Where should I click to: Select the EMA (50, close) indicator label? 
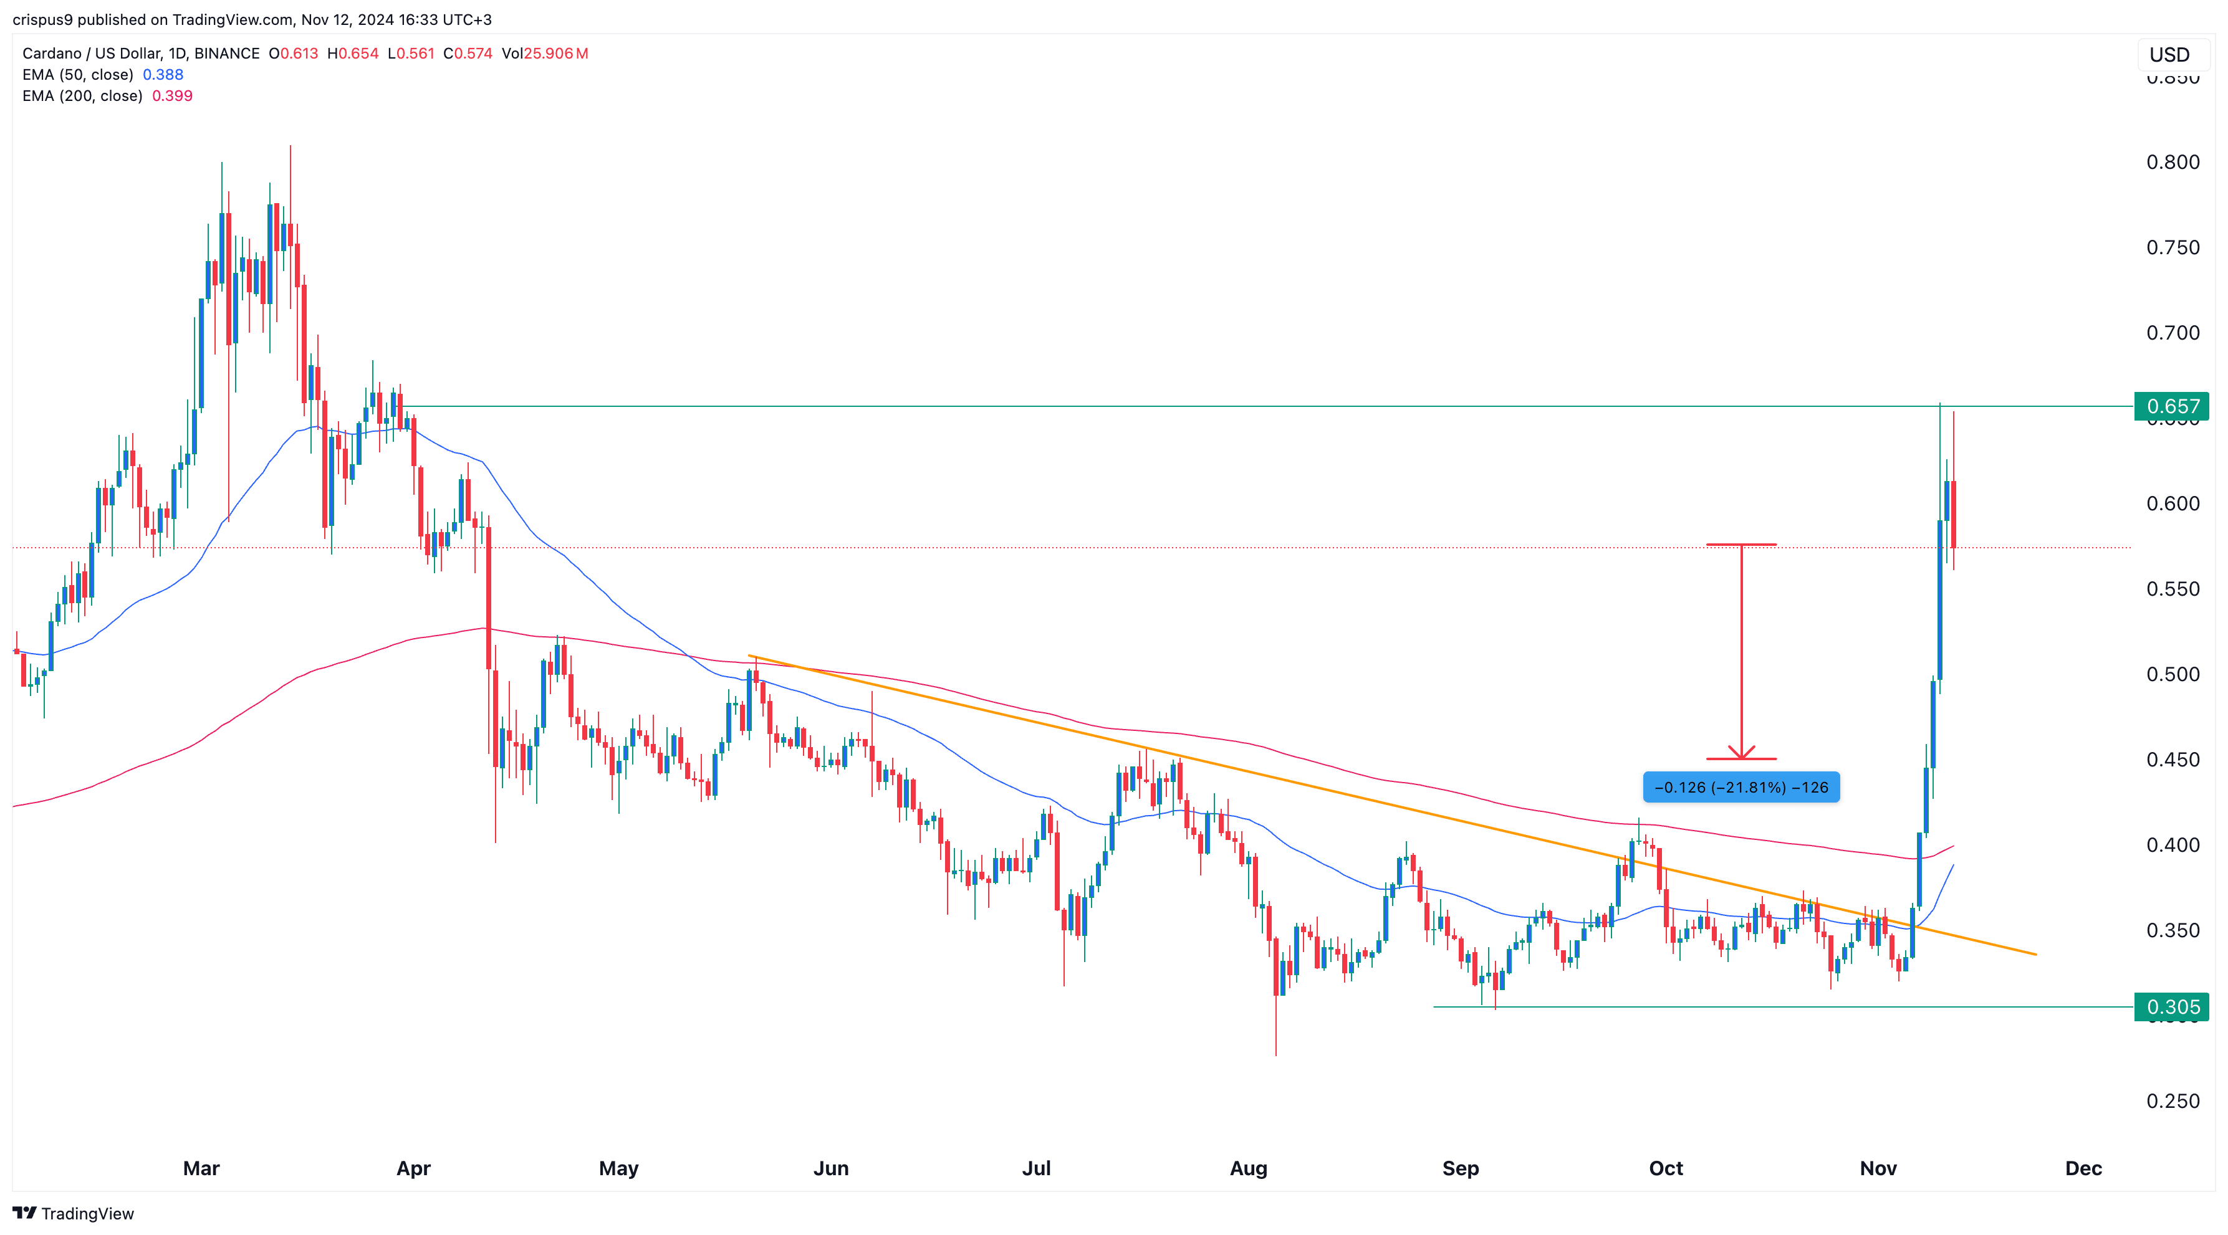(x=78, y=74)
